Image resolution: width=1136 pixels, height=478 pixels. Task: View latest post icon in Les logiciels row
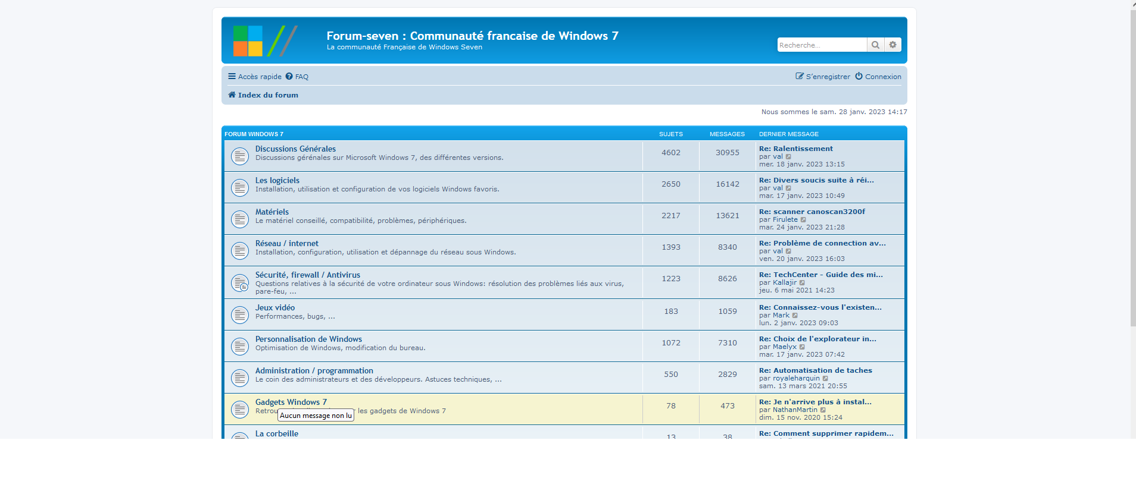coord(788,188)
